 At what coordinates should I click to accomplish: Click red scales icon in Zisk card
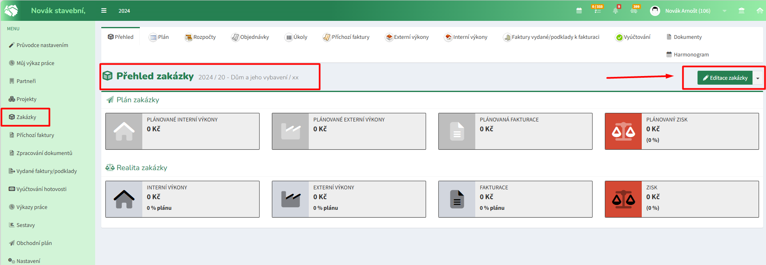tap(623, 199)
